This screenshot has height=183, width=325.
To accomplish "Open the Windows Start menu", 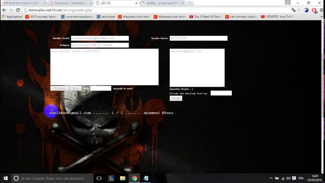I will 6,178.
